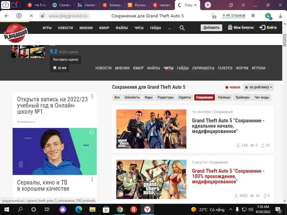Add a new browser tab with the plus button

(x=208, y=5)
